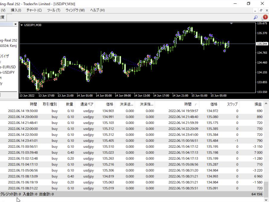Open the search magnifier icon
Screen dimensions: 269x202
pos(256,17)
